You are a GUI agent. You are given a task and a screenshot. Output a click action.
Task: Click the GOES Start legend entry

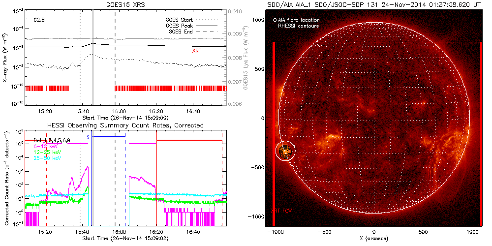(182, 19)
